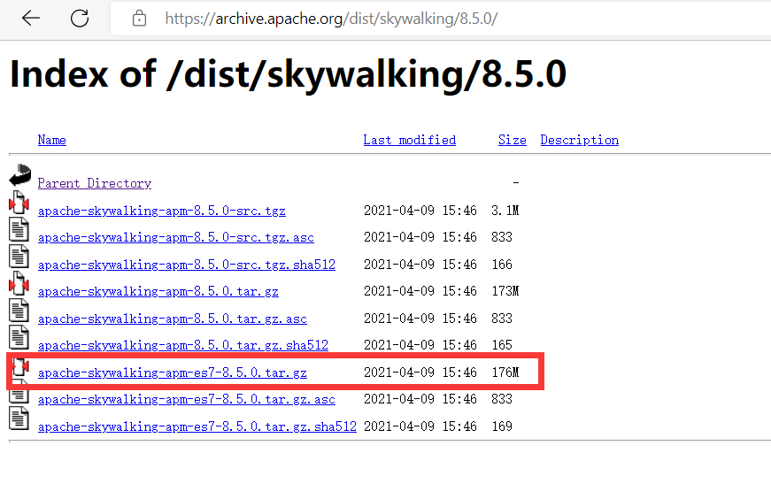Click the lock icon in address bar
771x484 pixels.
coord(138,19)
